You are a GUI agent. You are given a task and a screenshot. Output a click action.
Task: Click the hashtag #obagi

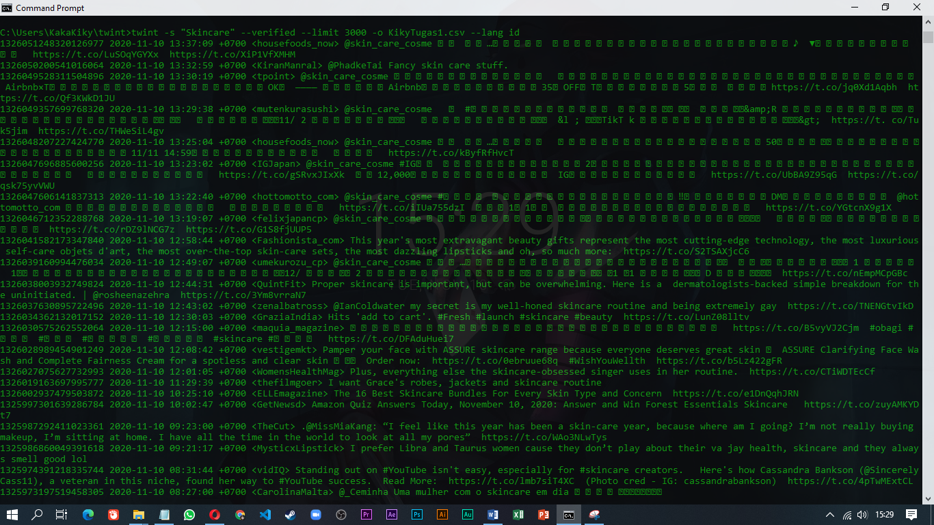coord(886,328)
